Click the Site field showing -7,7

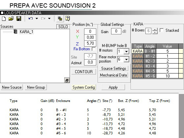coord(90,56)
